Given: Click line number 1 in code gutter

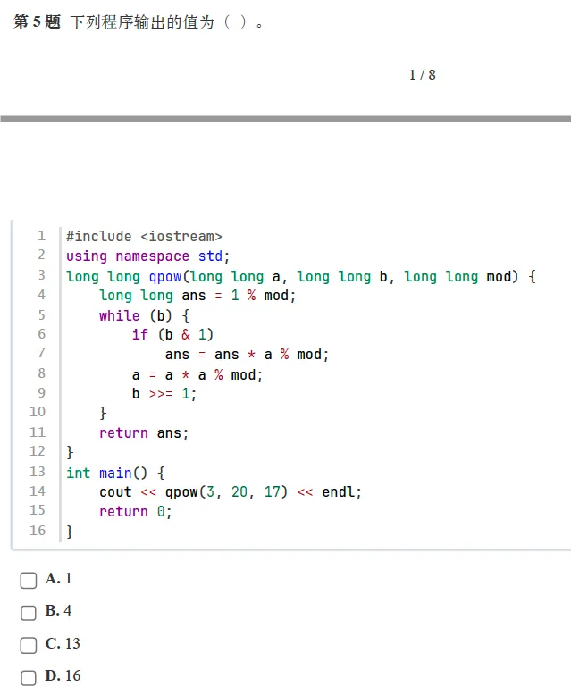Looking at the screenshot, I should click(x=41, y=236).
